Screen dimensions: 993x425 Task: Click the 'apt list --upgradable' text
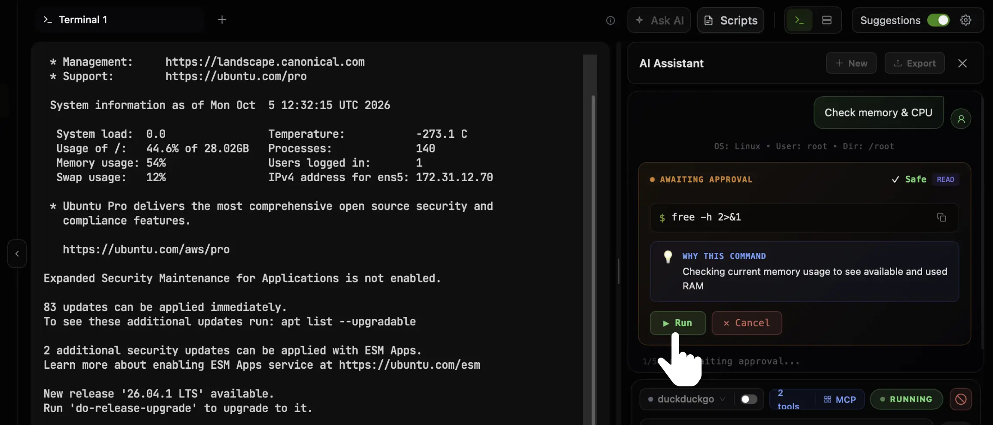click(x=348, y=322)
